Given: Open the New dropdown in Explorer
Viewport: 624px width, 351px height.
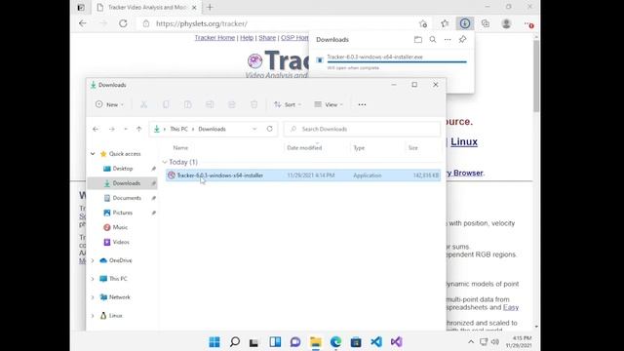Looking at the screenshot, I should point(110,104).
